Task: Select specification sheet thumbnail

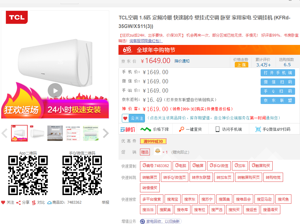Action: [x=73, y=133]
